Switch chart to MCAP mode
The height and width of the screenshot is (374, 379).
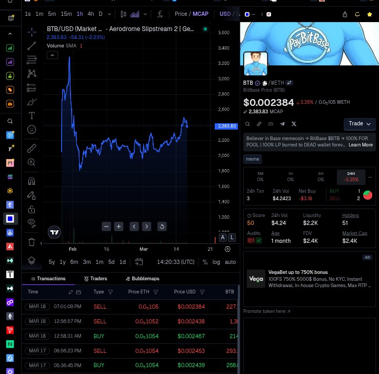[201, 14]
